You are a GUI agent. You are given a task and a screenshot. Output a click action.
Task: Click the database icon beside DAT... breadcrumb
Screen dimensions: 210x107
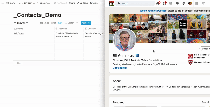click(x=8, y=3)
